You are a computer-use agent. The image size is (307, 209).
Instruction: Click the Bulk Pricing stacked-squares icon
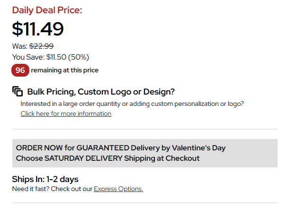[18, 91]
